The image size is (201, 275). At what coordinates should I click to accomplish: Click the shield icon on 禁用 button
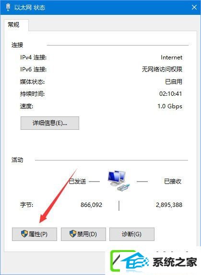(x=73, y=234)
